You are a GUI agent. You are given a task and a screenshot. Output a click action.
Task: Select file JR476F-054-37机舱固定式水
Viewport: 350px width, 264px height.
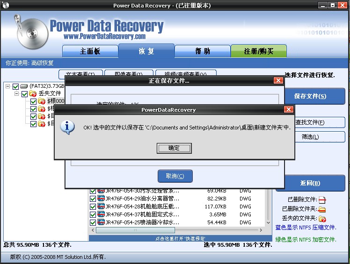point(142,214)
